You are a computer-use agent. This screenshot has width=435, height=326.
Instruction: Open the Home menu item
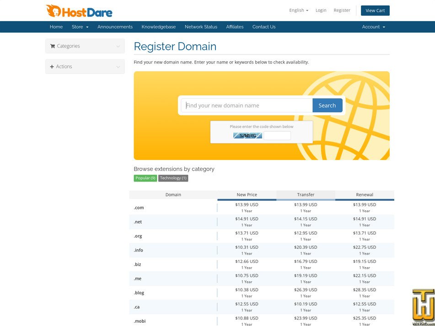(x=56, y=27)
